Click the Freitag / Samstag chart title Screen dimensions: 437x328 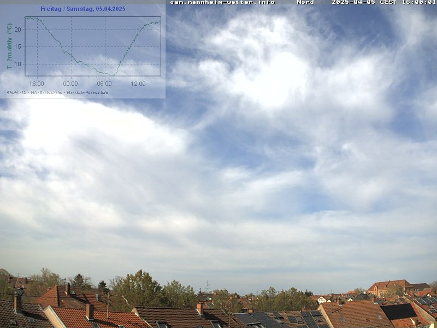click(82, 9)
